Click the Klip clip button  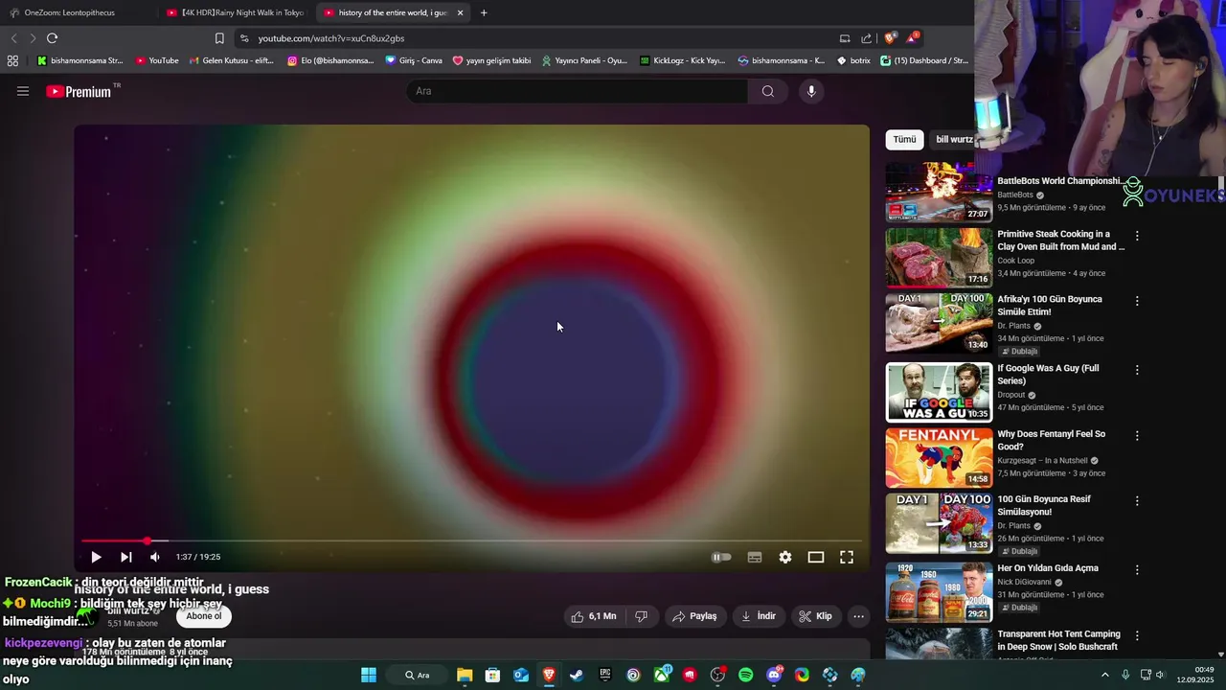coord(816,616)
